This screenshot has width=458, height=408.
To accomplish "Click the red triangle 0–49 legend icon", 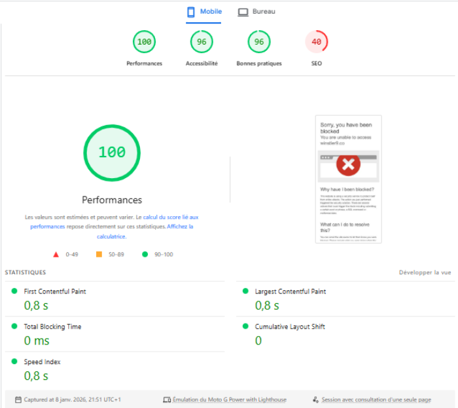I will tap(56, 254).
